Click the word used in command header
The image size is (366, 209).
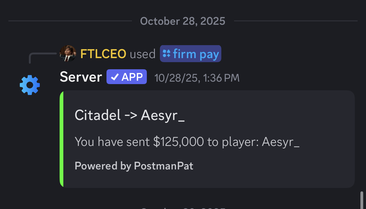[142, 54]
